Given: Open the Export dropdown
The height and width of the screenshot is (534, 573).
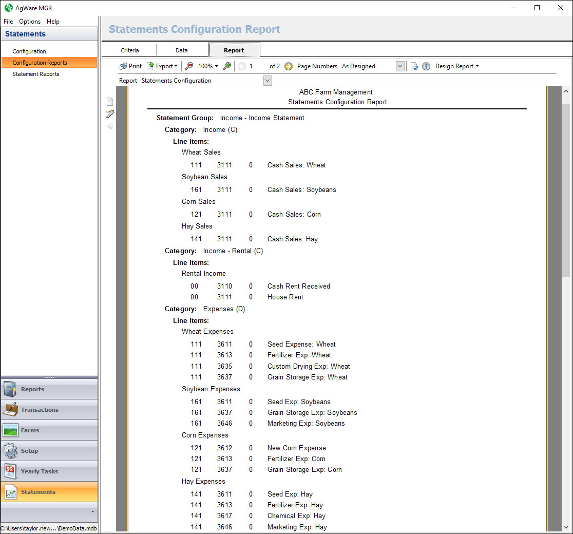Looking at the screenshot, I should (162, 66).
